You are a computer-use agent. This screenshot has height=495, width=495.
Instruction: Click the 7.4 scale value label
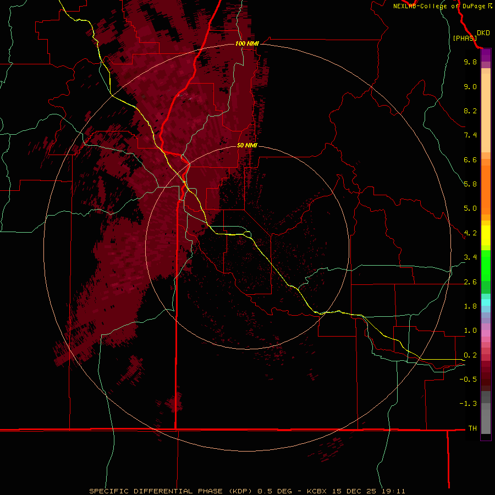tap(470, 135)
